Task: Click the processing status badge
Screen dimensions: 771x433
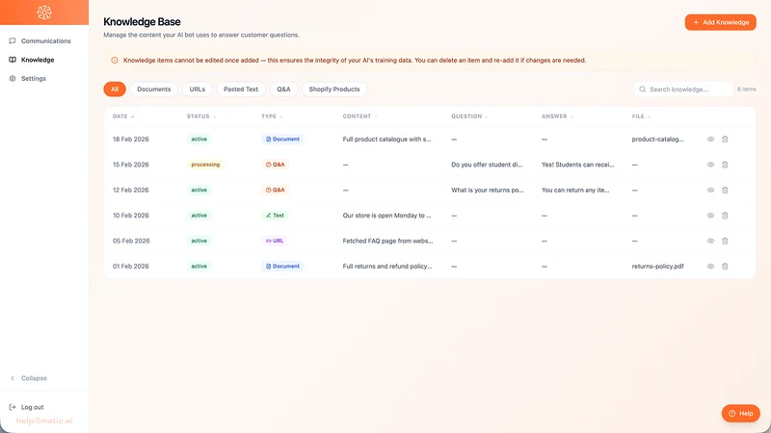Action: point(205,165)
